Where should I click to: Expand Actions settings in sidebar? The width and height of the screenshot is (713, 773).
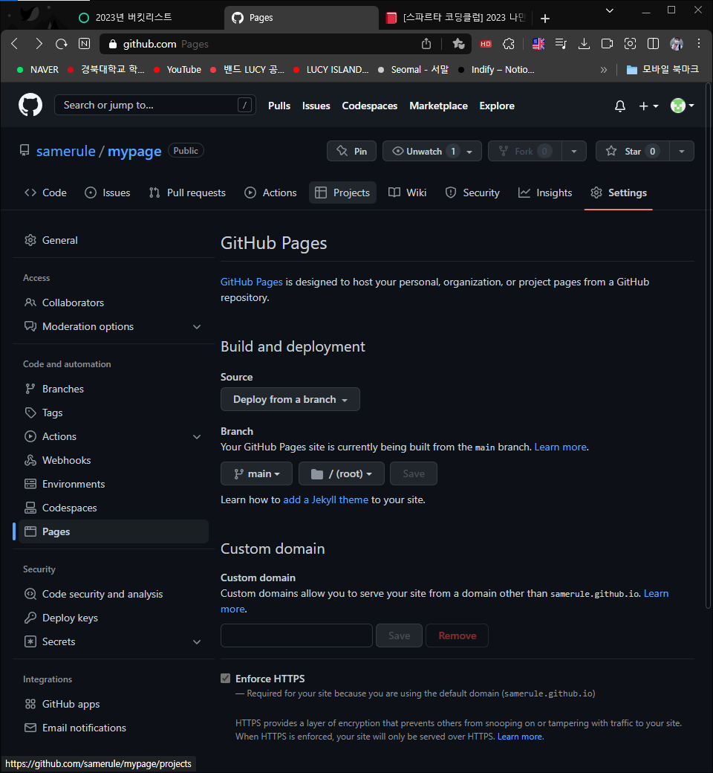(114, 436)
